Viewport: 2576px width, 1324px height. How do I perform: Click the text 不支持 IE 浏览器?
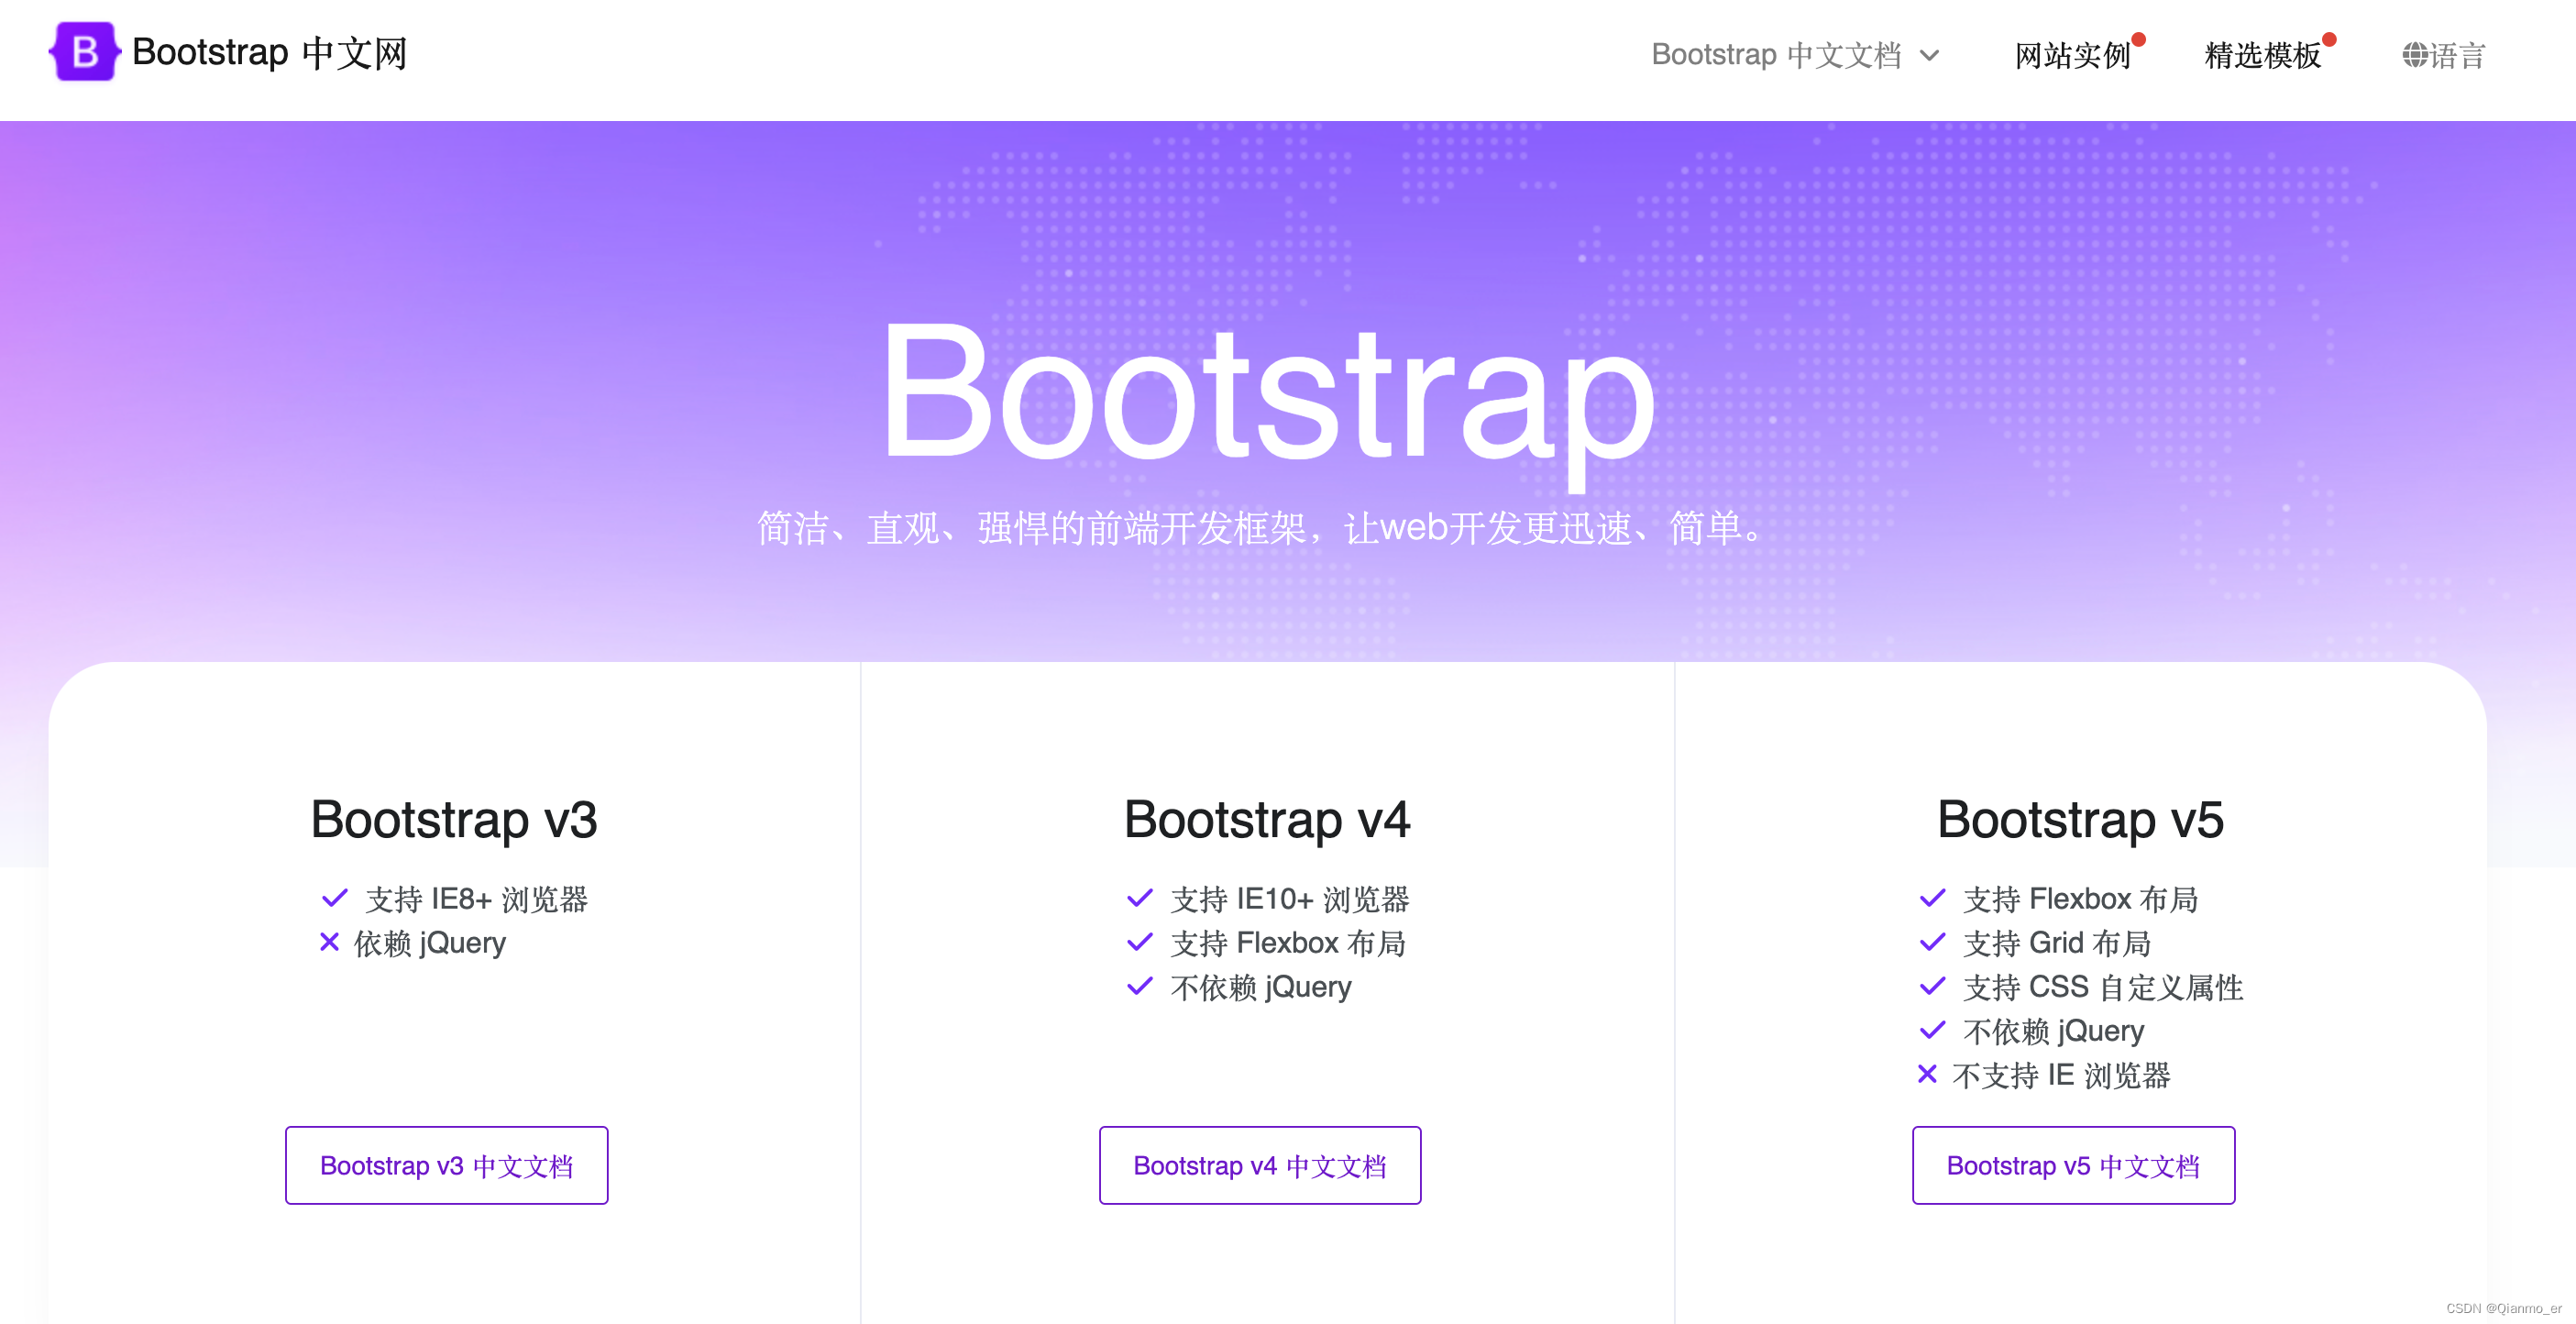point(2061,1075)
